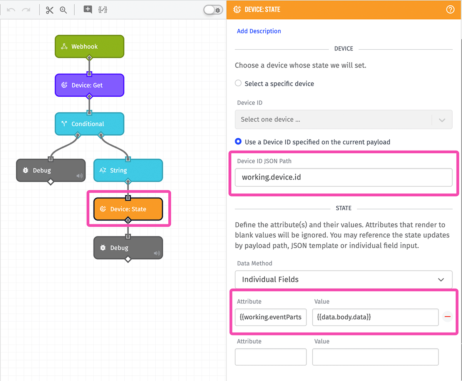
Task: Select the Debug node below Device: State
Action: (x=128, y=248)
